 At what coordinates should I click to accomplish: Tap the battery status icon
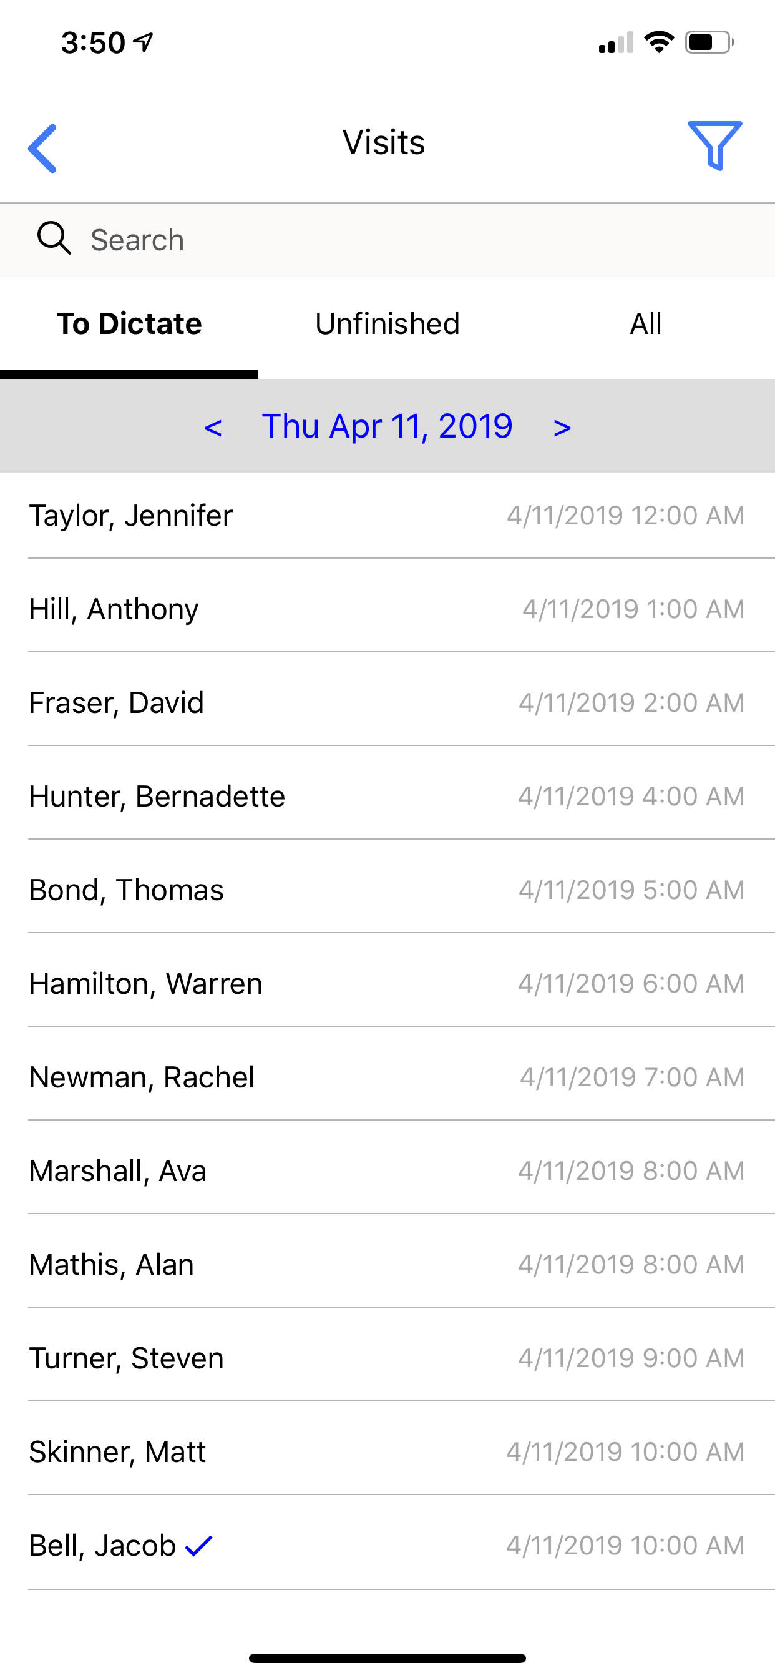[709, 43]
